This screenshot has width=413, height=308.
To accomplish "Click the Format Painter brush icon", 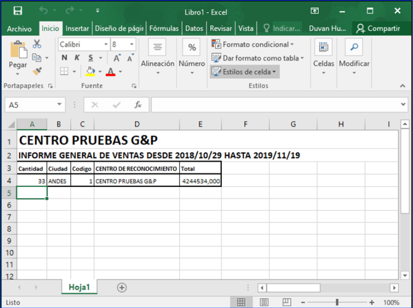I will pos(37,71).
